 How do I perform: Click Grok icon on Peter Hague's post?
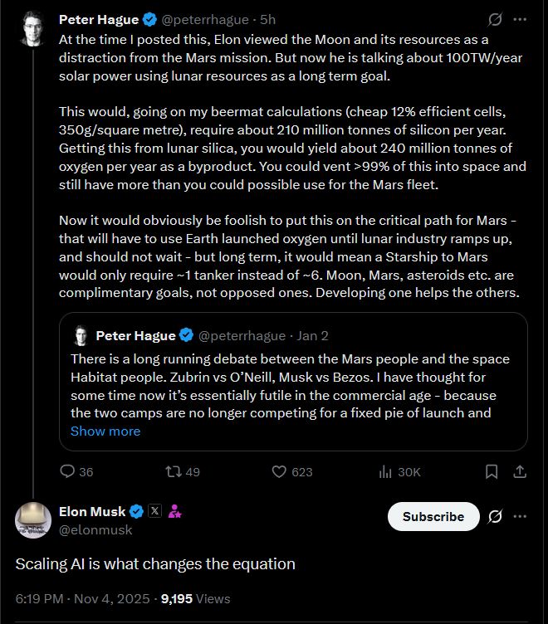pyautogui.click(x=496, y=19)
